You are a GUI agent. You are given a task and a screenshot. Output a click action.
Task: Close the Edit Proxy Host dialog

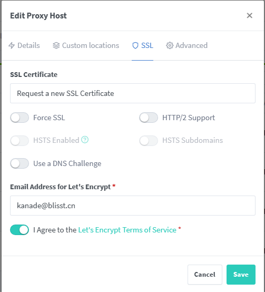tap(249, 15)
